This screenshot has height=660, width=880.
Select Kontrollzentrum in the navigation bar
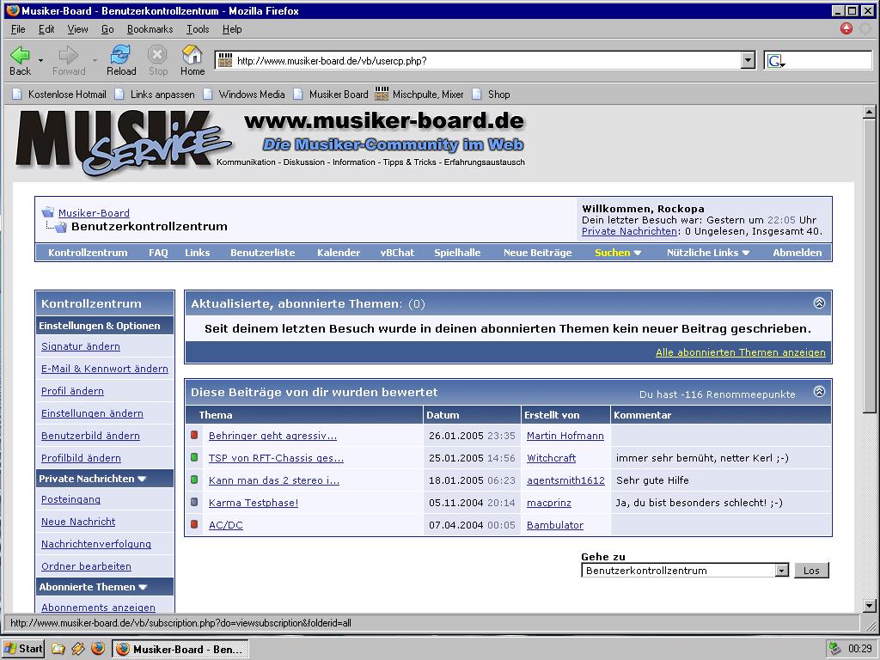point(88,253)
